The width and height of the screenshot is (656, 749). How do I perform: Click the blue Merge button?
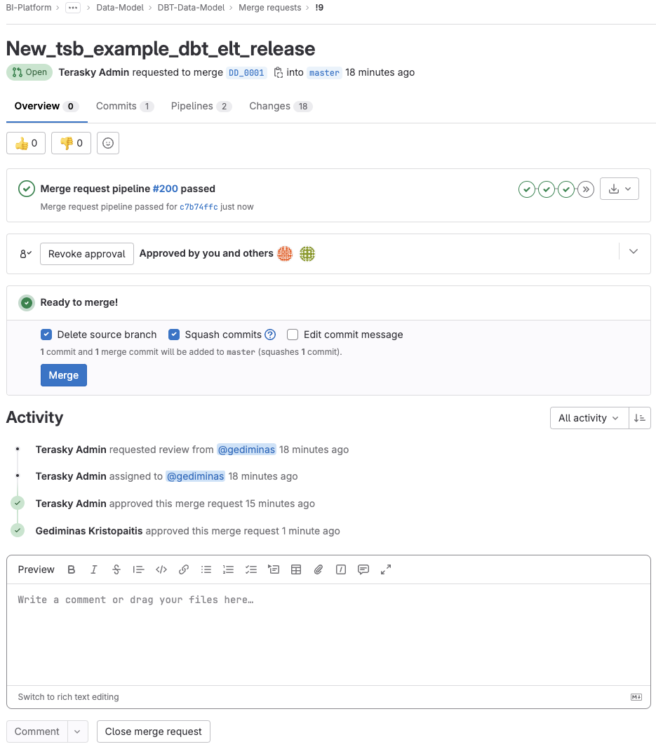pyautogui.click(x=64, y=375)
